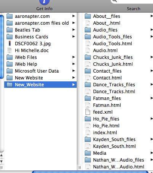Screen dimensions: 153x173
Task: Click the left column scroll up arrow
Action: pos(2,155)
